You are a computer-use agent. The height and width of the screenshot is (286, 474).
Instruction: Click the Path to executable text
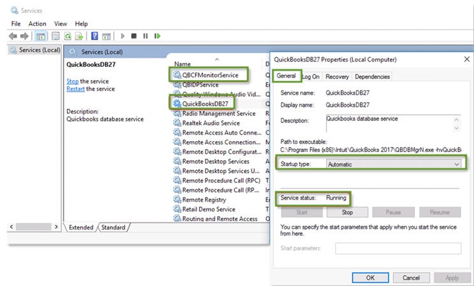[371, 150]
